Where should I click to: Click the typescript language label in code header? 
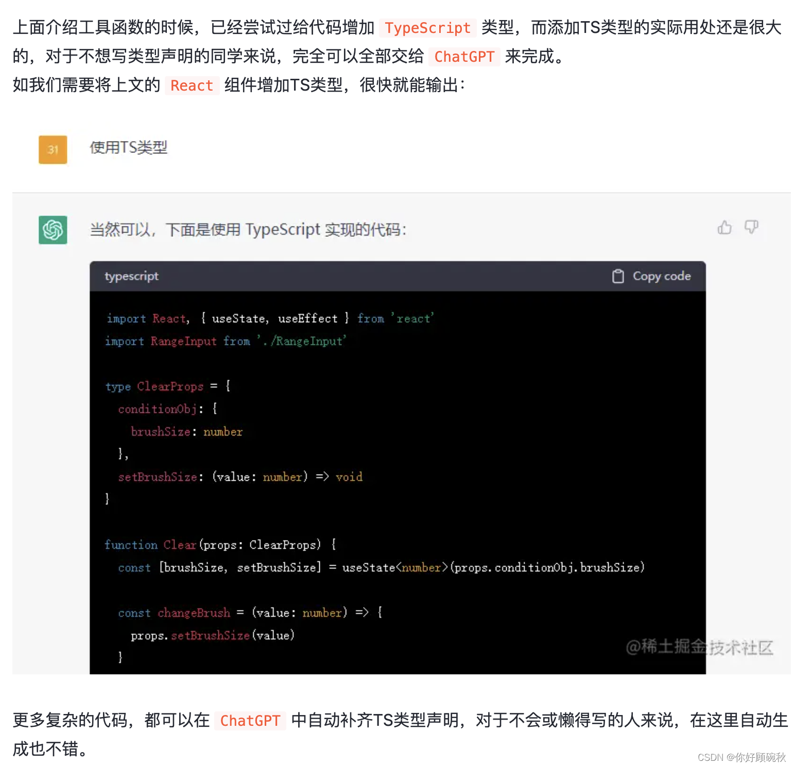pos(131,276)
